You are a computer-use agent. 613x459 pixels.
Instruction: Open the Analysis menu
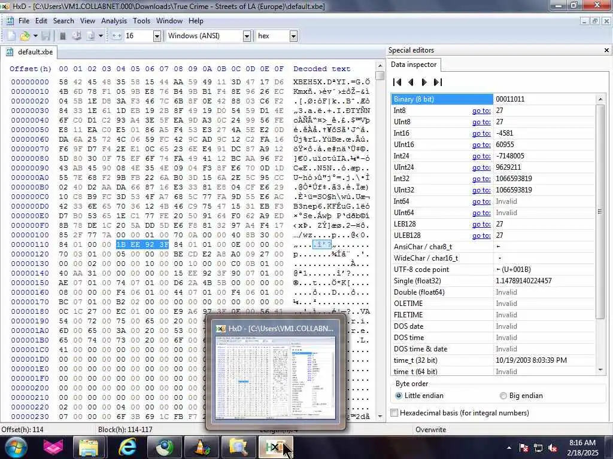coord(114,21)
